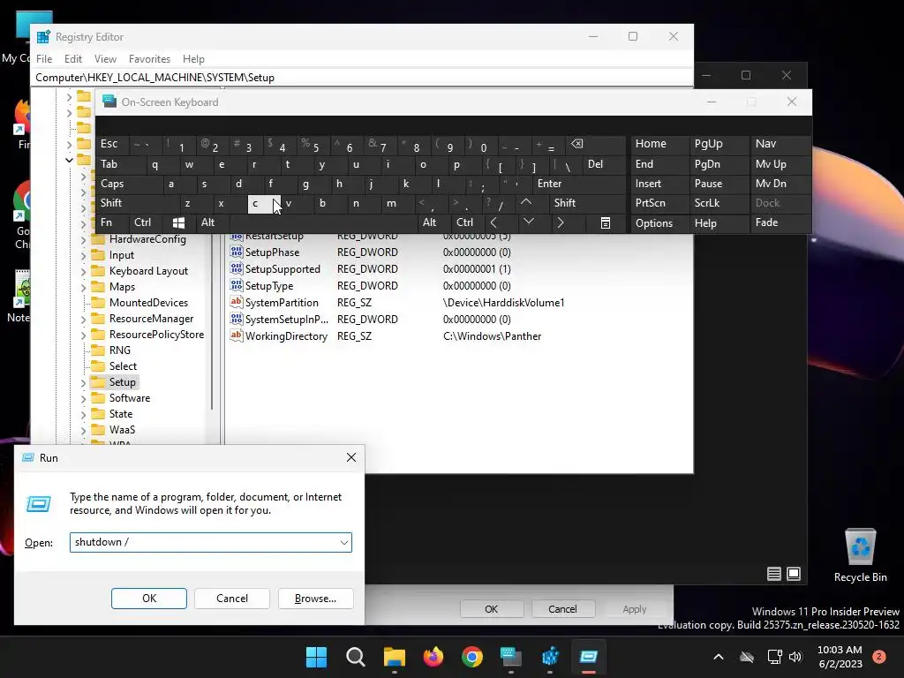This screenshot has width=904, height=678.
Task: Expand Keyboard Layout registry key
Action: coord(84,272)
